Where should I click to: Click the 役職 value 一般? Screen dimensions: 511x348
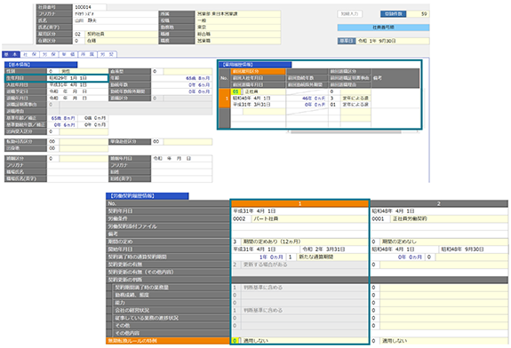pyautogui.click(x=238, y=20)
